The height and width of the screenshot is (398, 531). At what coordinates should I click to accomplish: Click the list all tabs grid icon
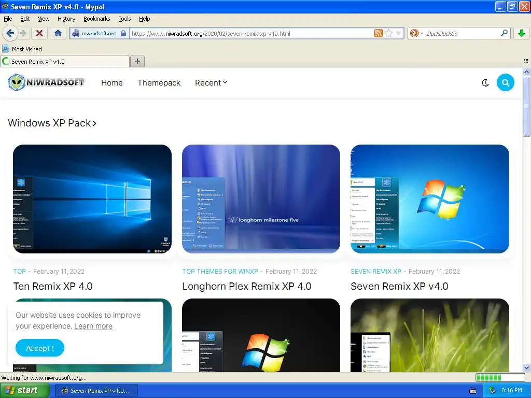[526, 61]
